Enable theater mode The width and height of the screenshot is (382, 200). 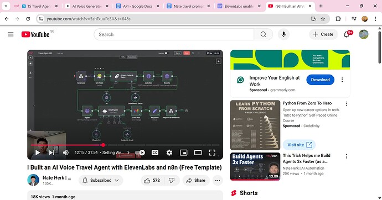pyautogui.click(x=198, y=152)
